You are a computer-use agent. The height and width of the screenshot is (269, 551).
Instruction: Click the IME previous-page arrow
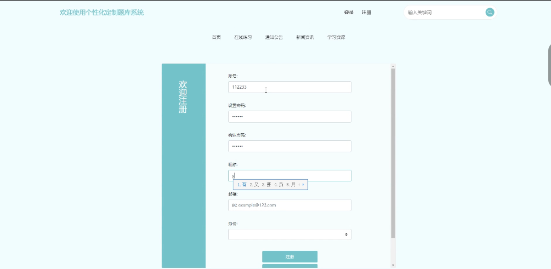pyautogui.click(x=299, y=185)
